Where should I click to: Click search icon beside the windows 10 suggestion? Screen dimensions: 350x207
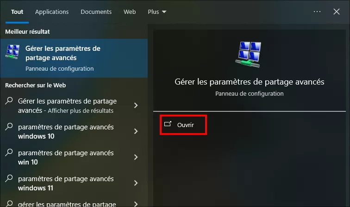pos(9,127)
